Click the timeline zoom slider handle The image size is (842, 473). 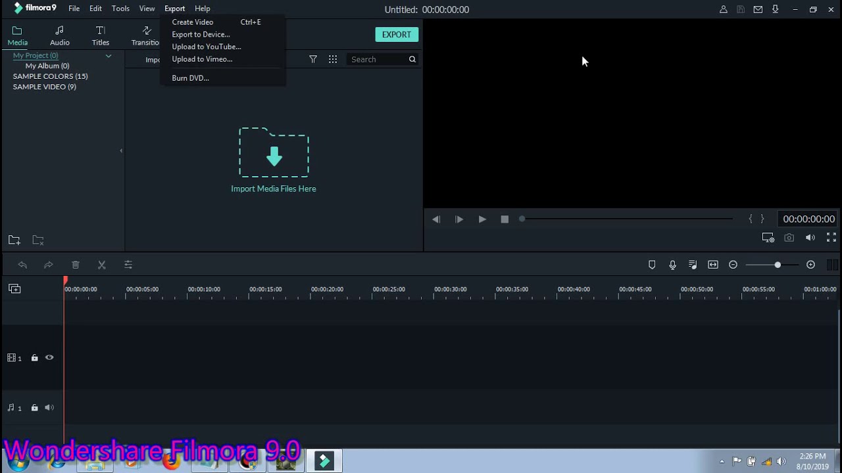(x=778, y=265)
